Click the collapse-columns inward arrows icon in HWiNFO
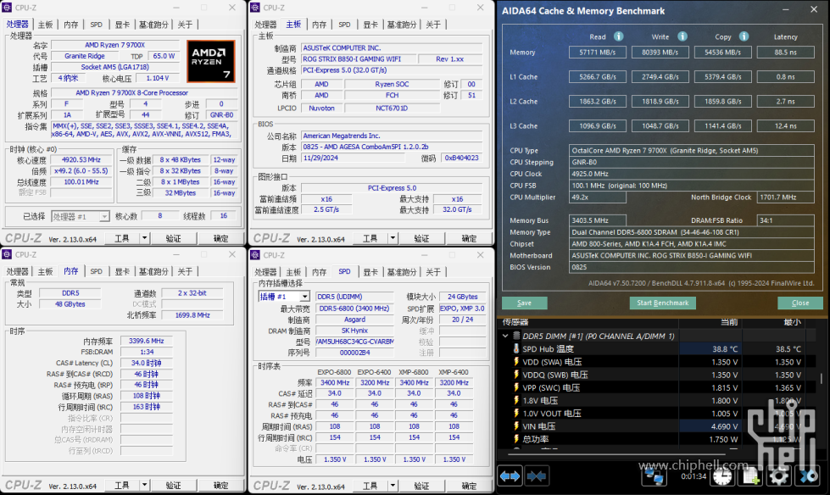 tap(536, 476)
